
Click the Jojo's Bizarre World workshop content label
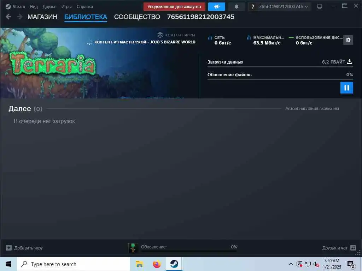pyautogui.click(x=145, y=42)
